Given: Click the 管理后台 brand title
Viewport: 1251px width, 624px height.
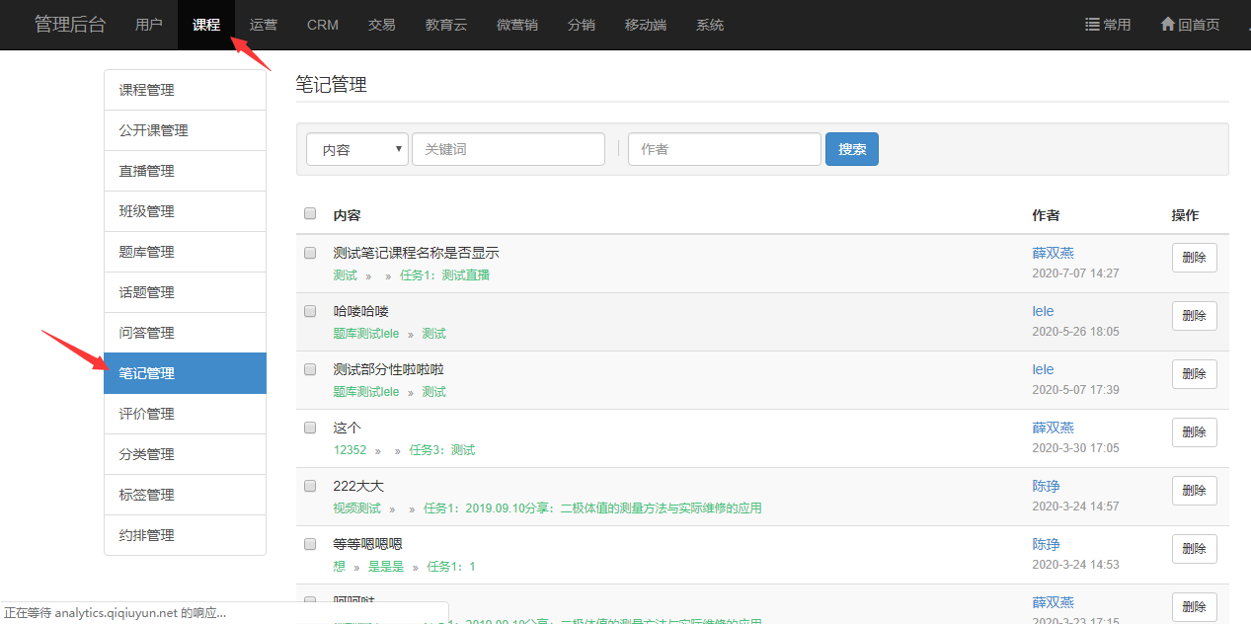Looking at the screenshot, I should click(70, 25).
